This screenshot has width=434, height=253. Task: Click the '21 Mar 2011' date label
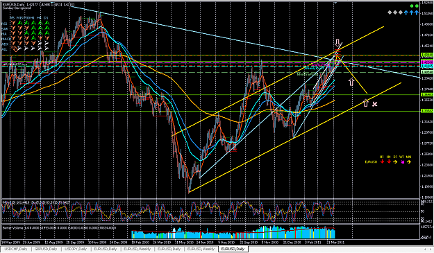tap(336, 242)
